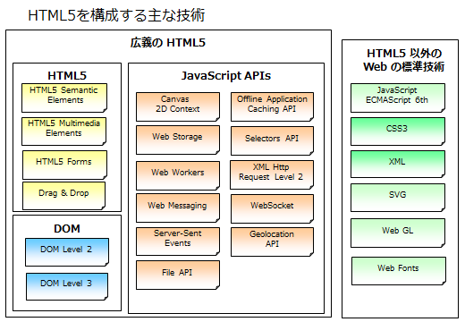Click the HTML5を構成する主な技術 title
The image size is (465, 322).
coord(116,15)
